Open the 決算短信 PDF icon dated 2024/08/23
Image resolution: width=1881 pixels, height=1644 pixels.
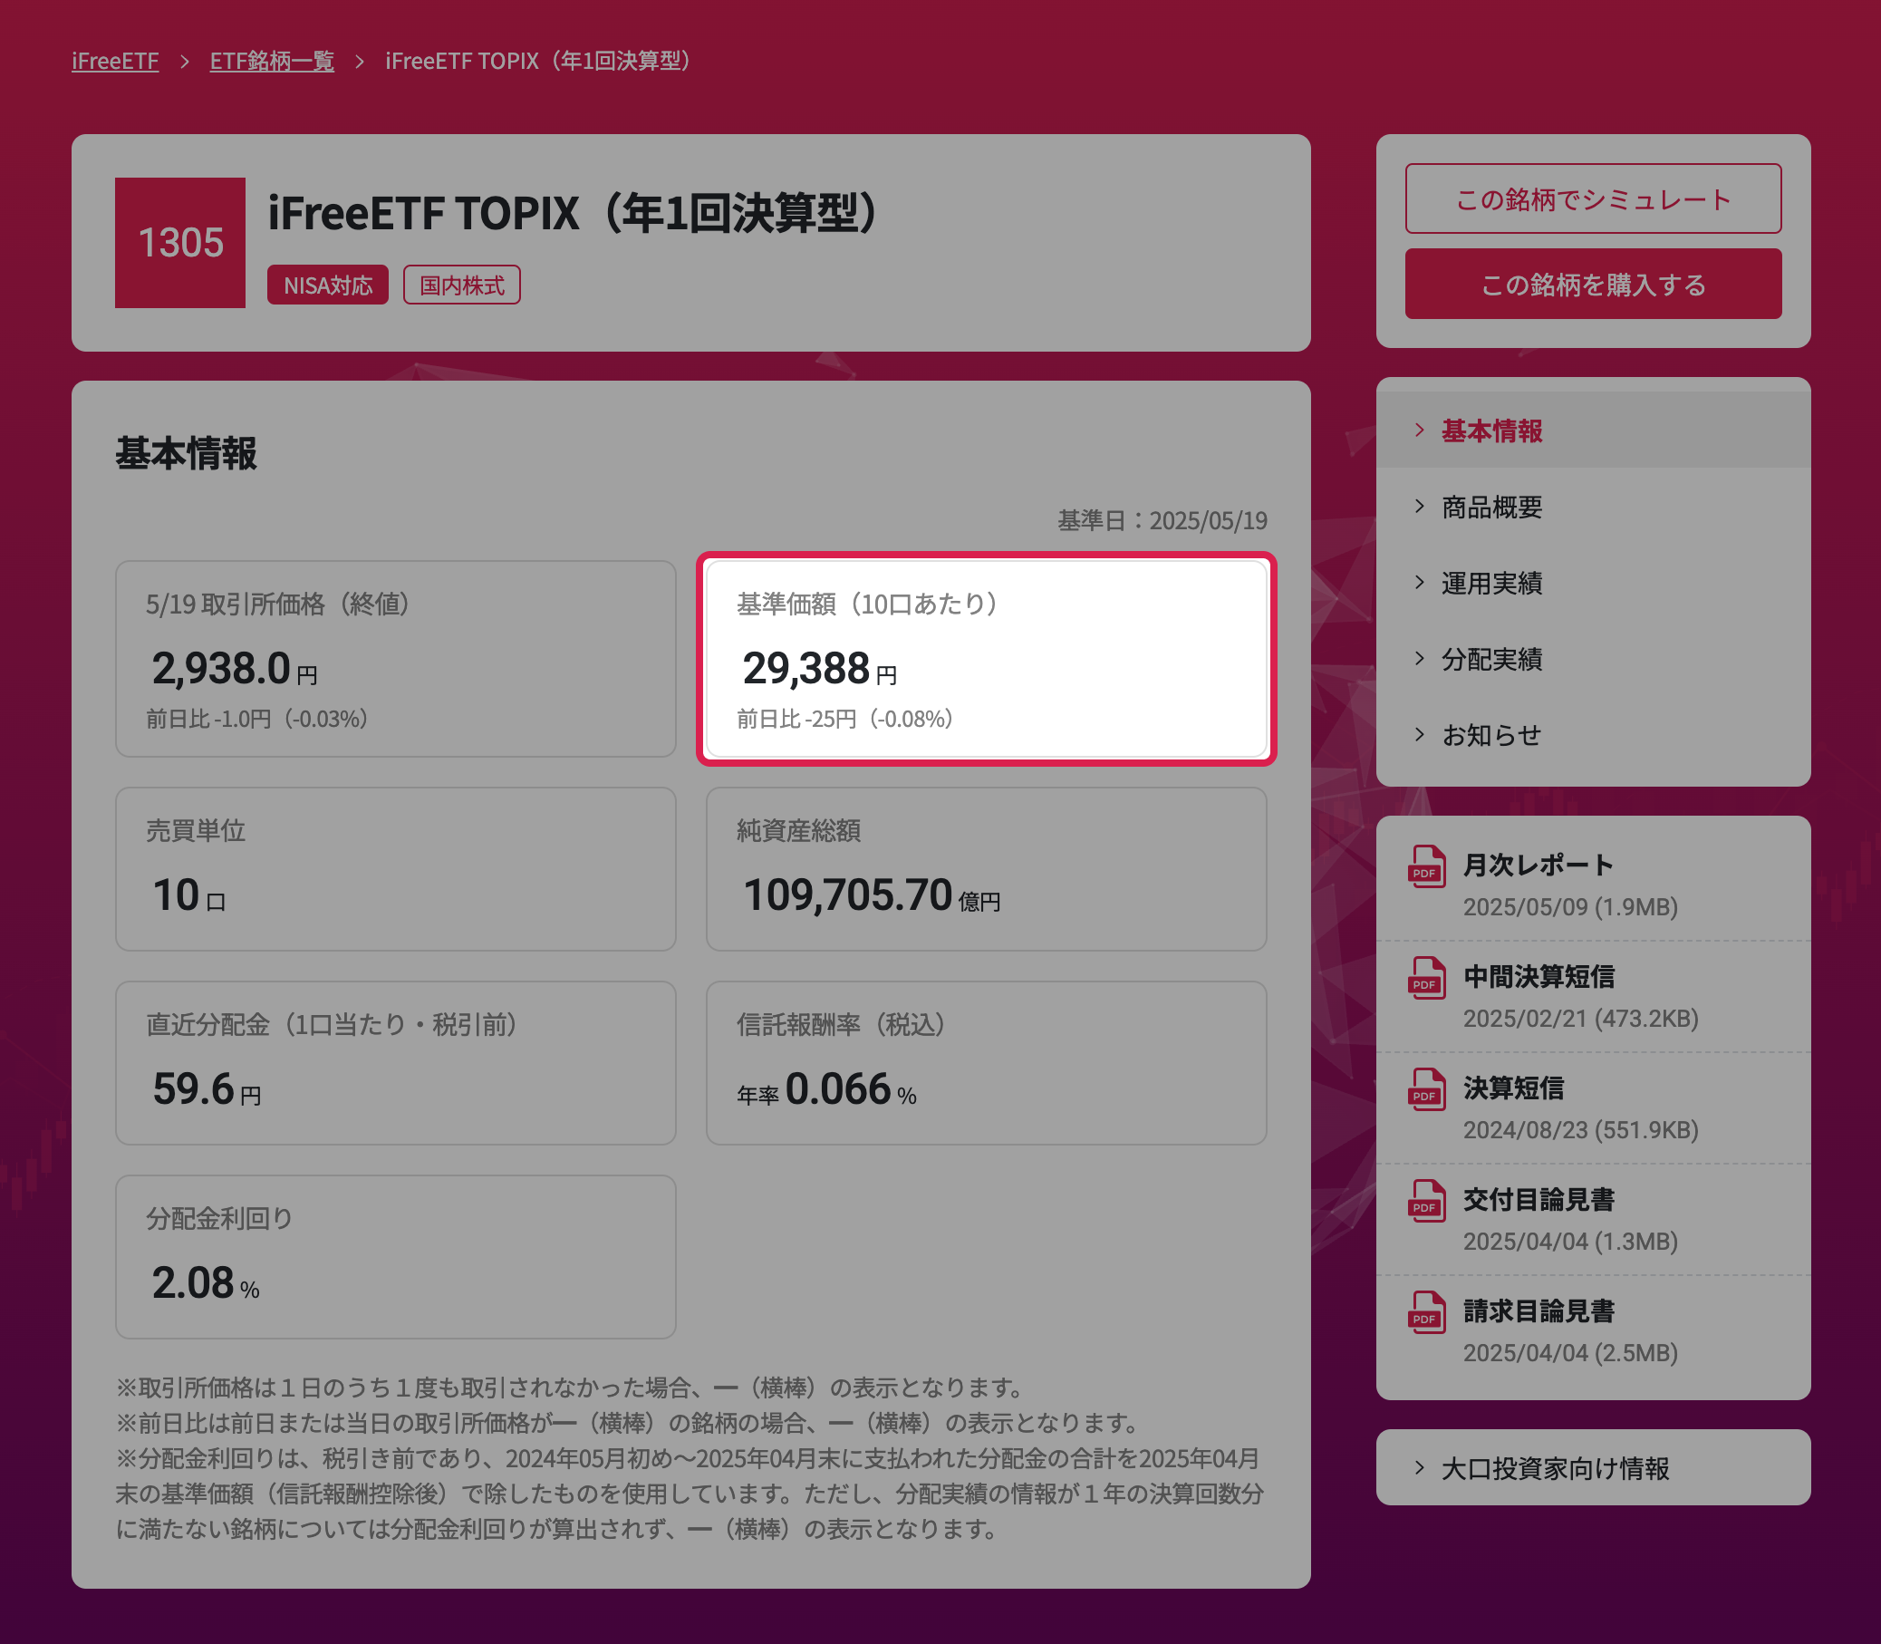(x=1426, y=1089)
